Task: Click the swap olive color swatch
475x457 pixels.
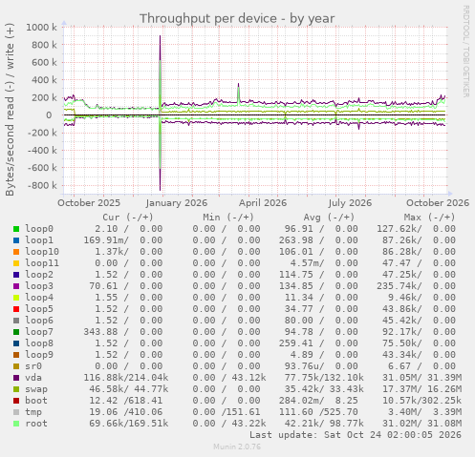Action: pos(16,389)
